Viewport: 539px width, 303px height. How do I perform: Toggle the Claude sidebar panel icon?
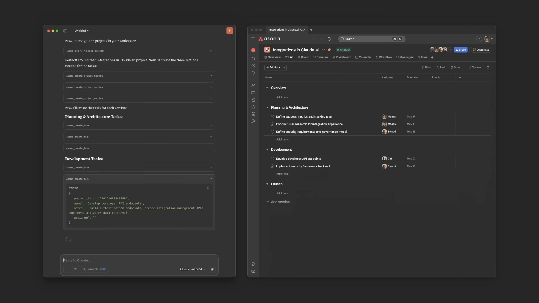coord(65,31)
